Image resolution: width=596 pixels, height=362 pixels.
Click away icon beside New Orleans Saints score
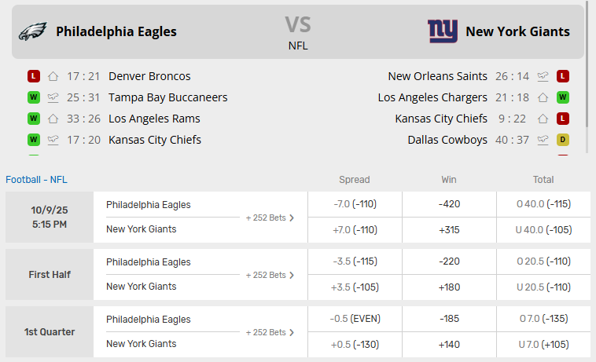(543, 76)
